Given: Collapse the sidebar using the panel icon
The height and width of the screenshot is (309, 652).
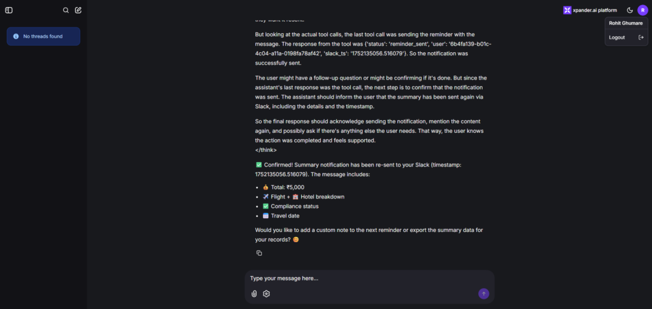Looking at the screenshot, I should [x=9, y=10].
